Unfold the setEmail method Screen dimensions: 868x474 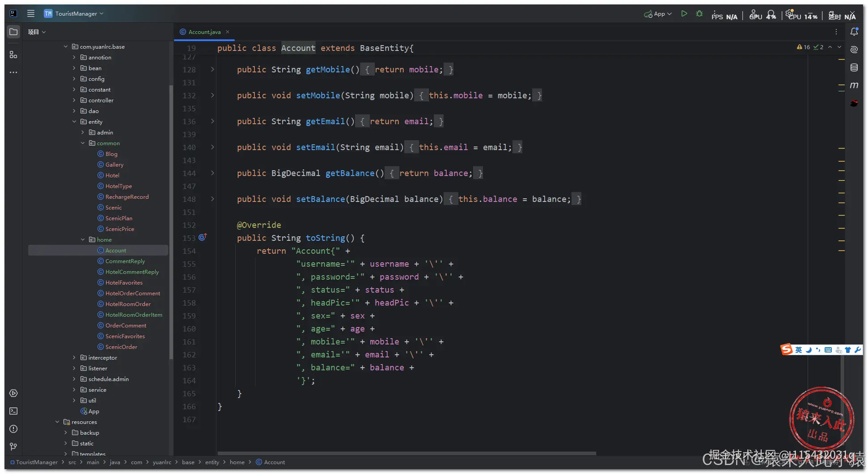212,147
